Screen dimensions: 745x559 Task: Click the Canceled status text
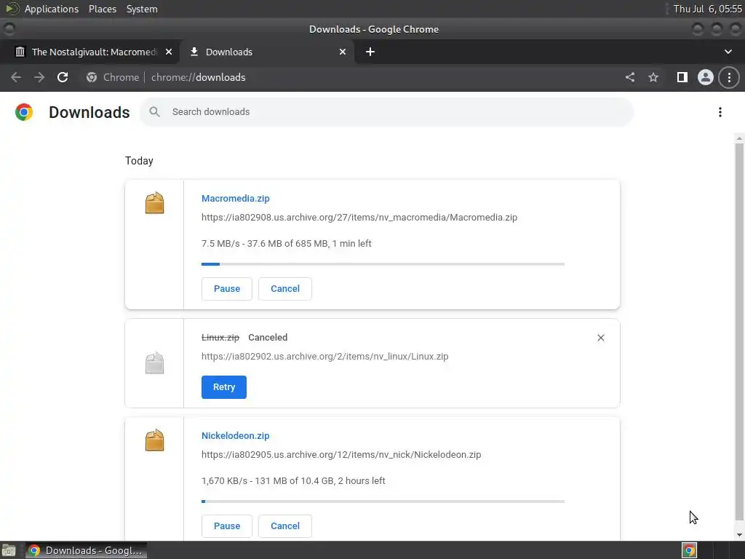(x=268, y=338)
